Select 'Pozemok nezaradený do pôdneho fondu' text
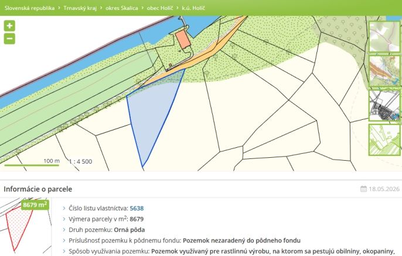Image resolution: width=402 pixels, height=256 pixels. coord(241,241)
